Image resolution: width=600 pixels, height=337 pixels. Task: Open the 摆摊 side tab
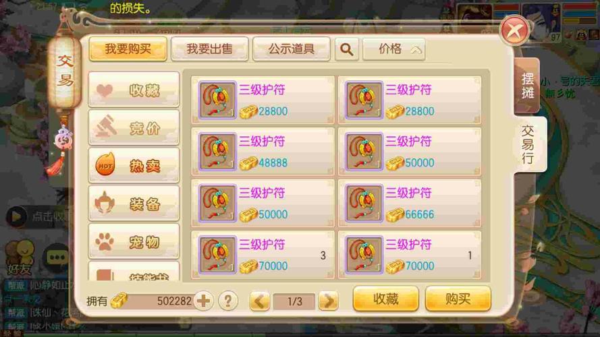[527, 86]
